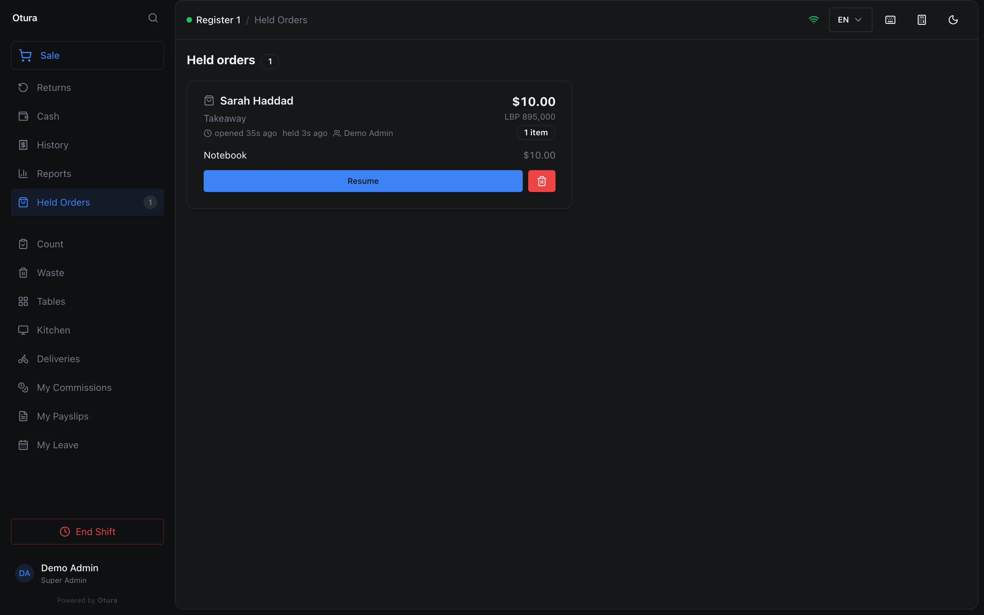Check the Wi-Fi connection status icon
Viewport: 984px width, 615px height.
814,20
